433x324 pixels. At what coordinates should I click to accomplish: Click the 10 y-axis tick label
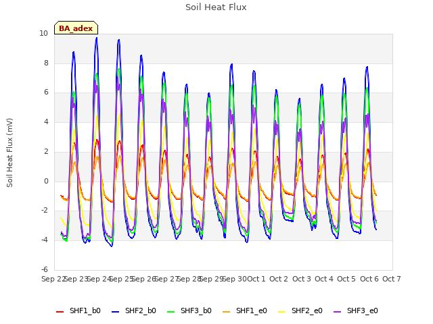(43, 34)
